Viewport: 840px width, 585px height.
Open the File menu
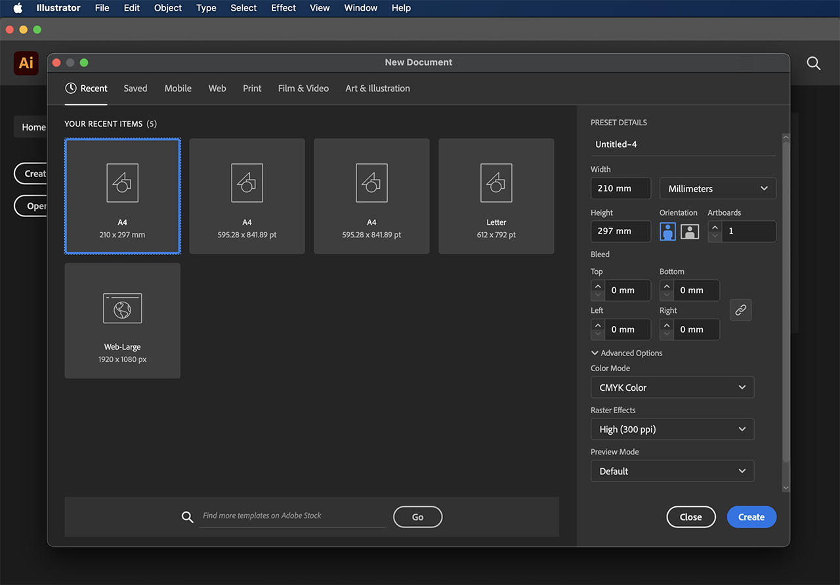click(102, 8)
